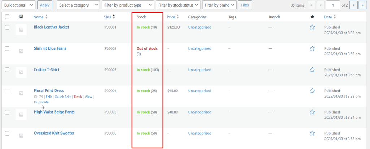The image size is (370, 149).
Task: Click Cotton T-Shirt thumbnail placeholder
Action: [21, 72]
